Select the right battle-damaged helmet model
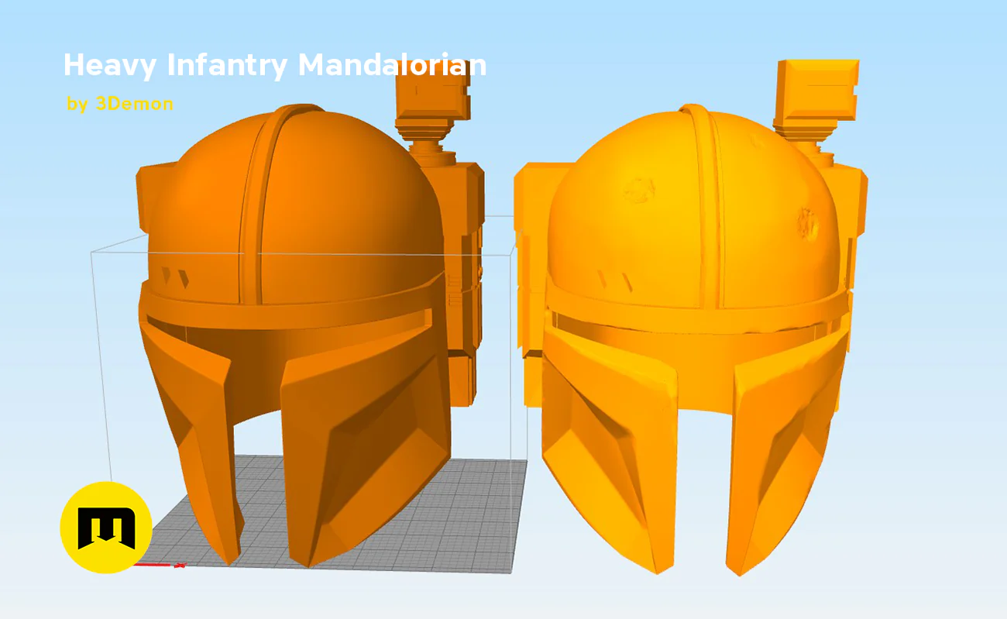 [689, 333]
